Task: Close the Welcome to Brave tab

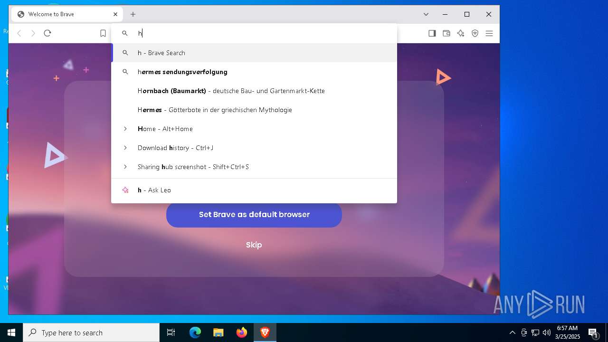Action: point(115,14)
